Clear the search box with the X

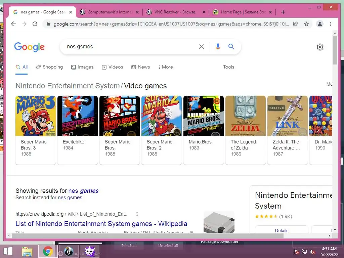[202, 46]
